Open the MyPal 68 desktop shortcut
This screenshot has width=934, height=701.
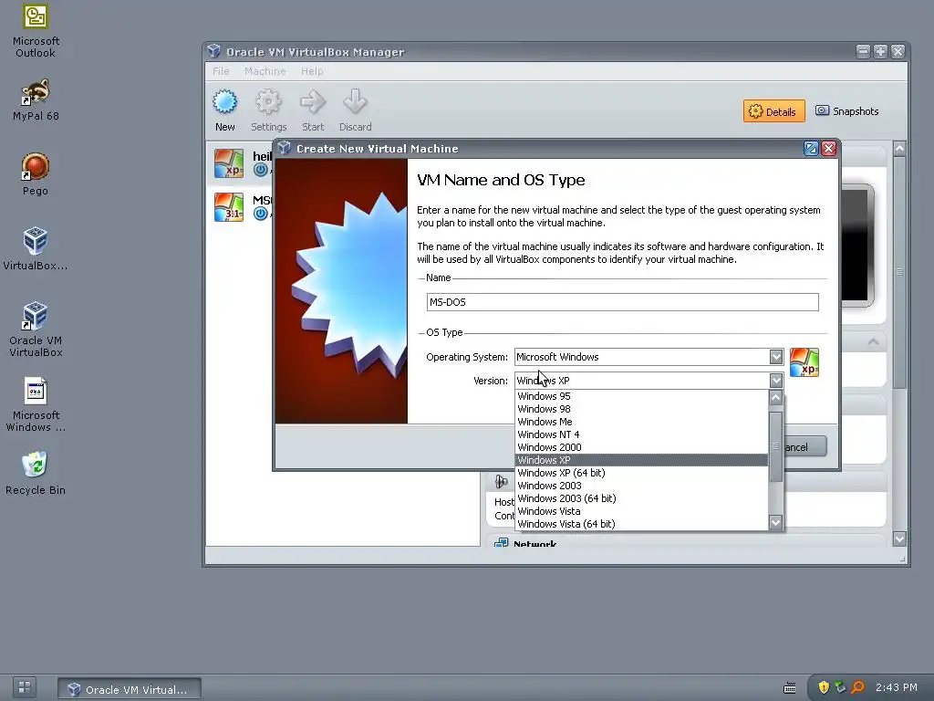point(36,100)
